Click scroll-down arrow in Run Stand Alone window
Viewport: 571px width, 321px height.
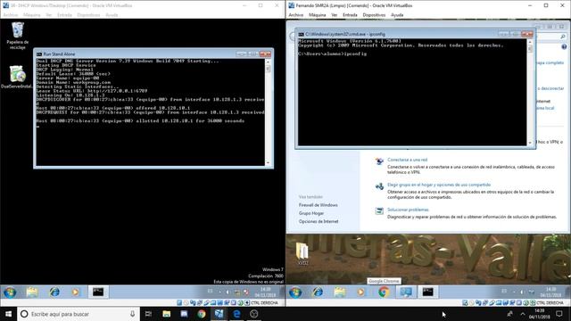click(268, 163)
